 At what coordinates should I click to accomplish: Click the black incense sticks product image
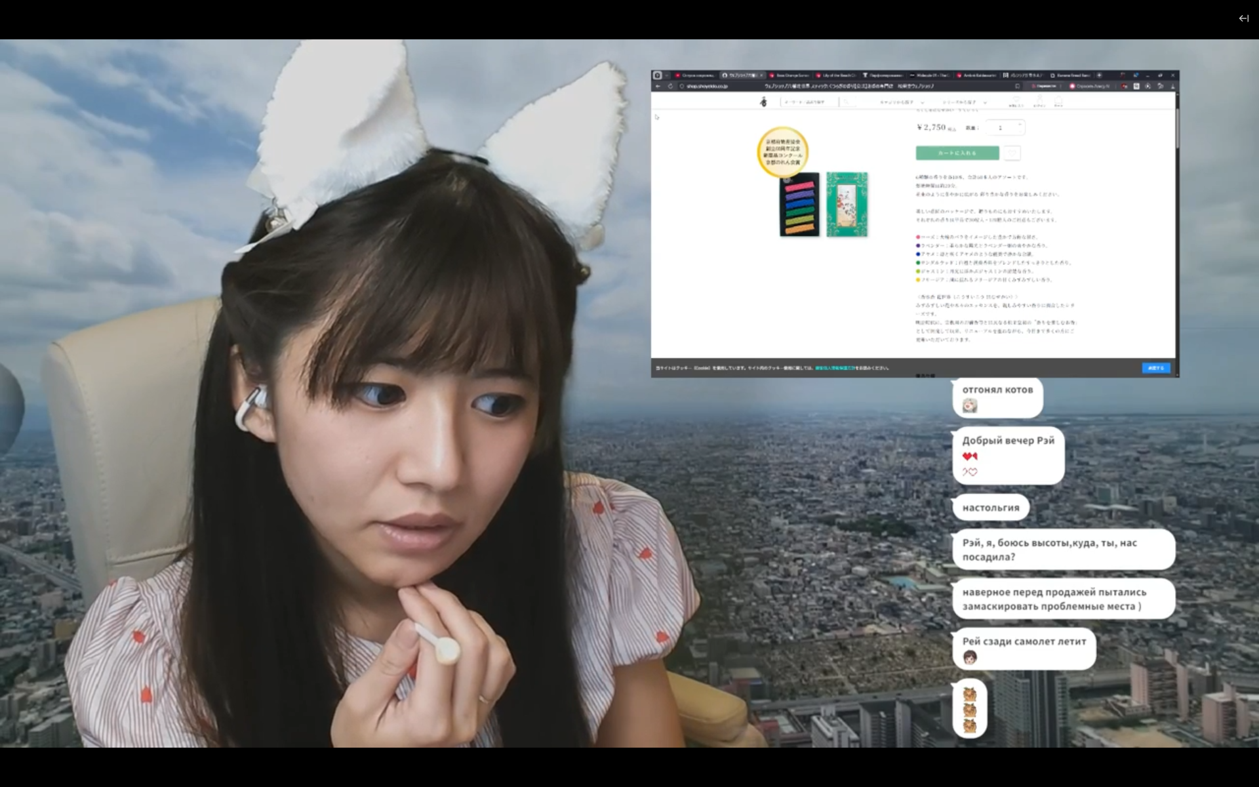click(799, 204)
